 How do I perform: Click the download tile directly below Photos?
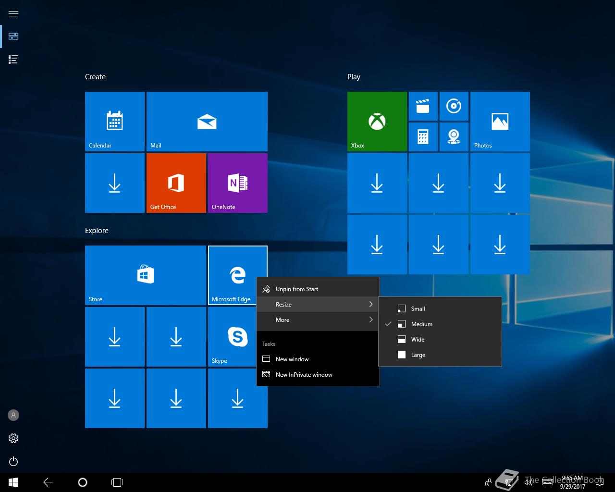click(x=500, y=183)
